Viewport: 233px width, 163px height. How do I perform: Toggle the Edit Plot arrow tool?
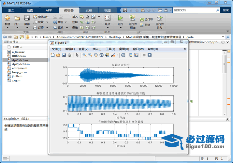77,55
